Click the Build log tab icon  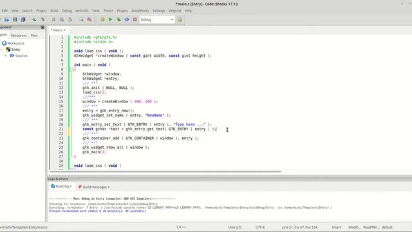tap(53, 186)
